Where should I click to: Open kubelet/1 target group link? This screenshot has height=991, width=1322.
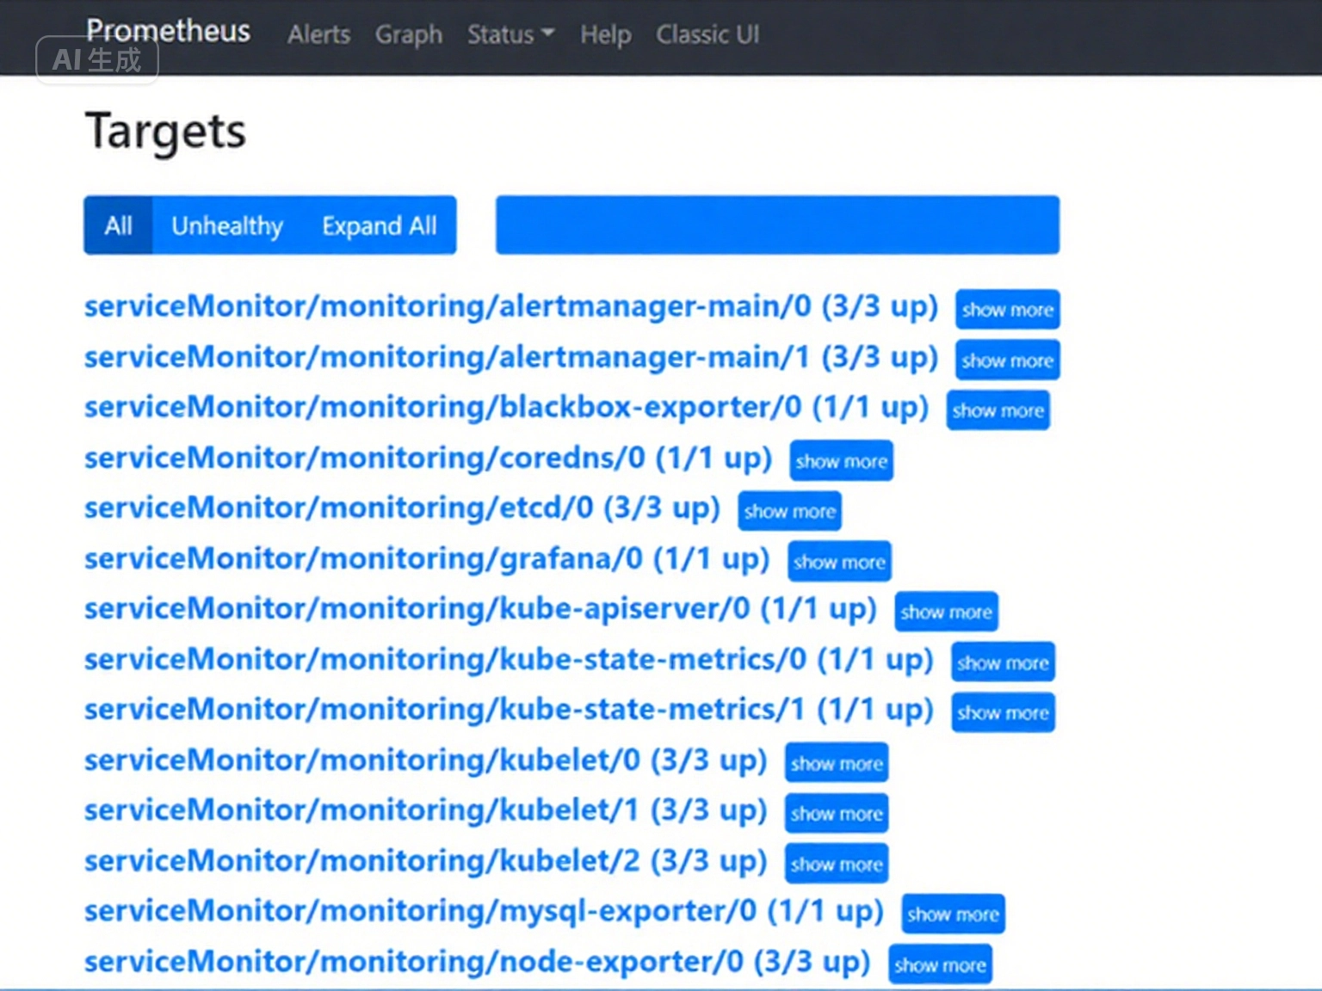(425, 809)
